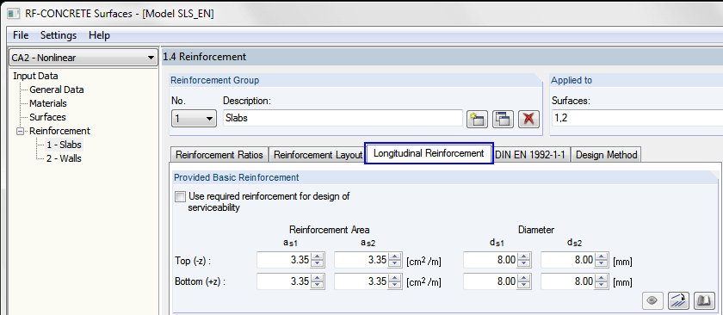The width and height of the screenshot is (723, 315).
Task: Click Top ds2 diameter field
Action: (x=567, y=260)
